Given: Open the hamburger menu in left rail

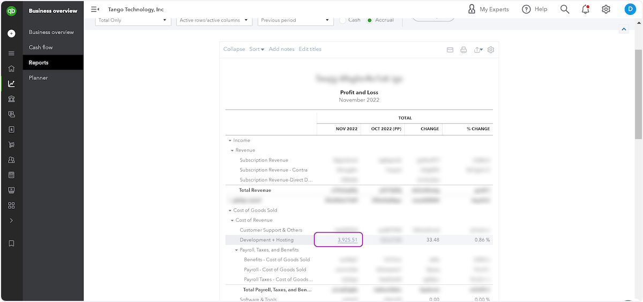Looking at the screenshot, I should pyautogui.click(x=11, y=53).
